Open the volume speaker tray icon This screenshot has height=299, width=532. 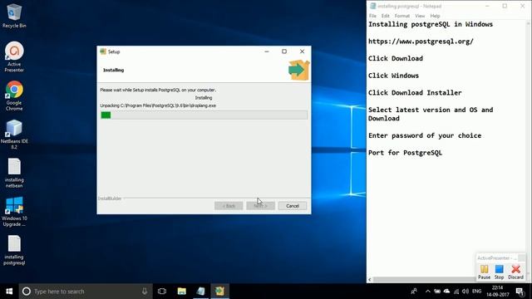(465, 292)
